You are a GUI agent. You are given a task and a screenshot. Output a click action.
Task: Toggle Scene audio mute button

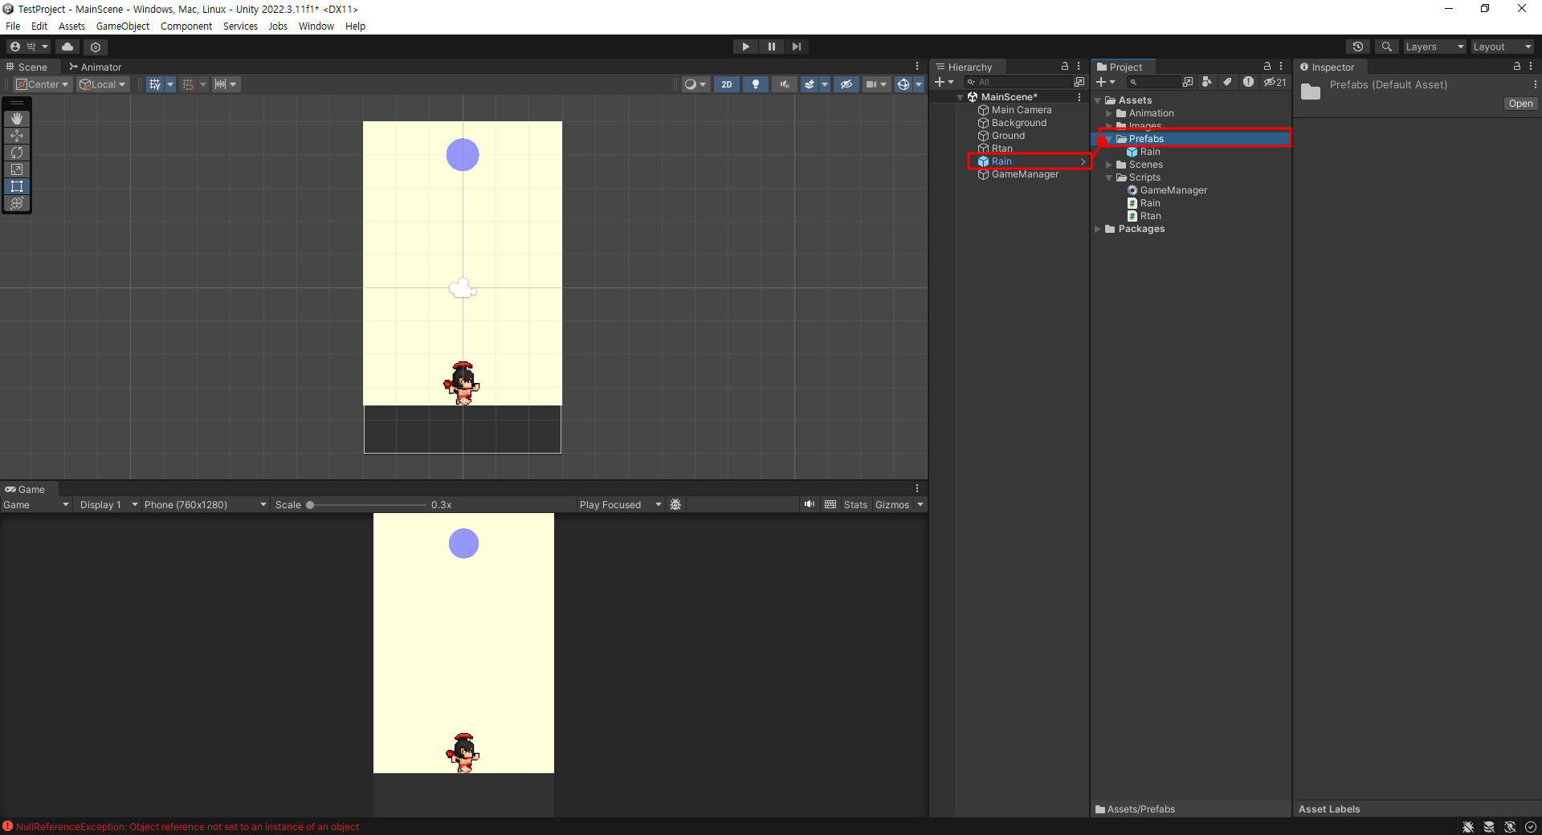click(784, 84)
